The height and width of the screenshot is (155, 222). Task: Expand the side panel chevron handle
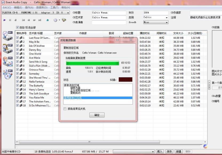click(x=209, y=85)
